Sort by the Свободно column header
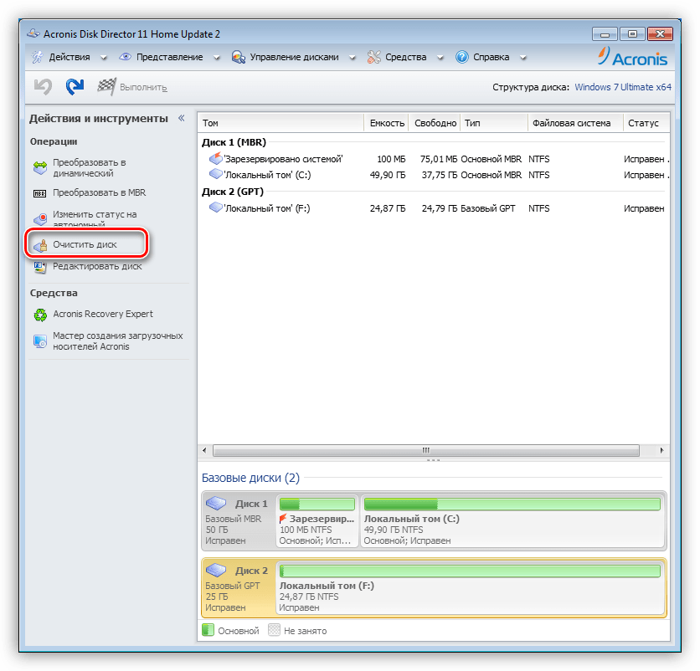 [x=435, y=123]
